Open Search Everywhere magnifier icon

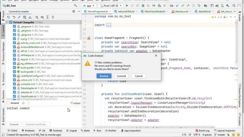tap(234, 6)
